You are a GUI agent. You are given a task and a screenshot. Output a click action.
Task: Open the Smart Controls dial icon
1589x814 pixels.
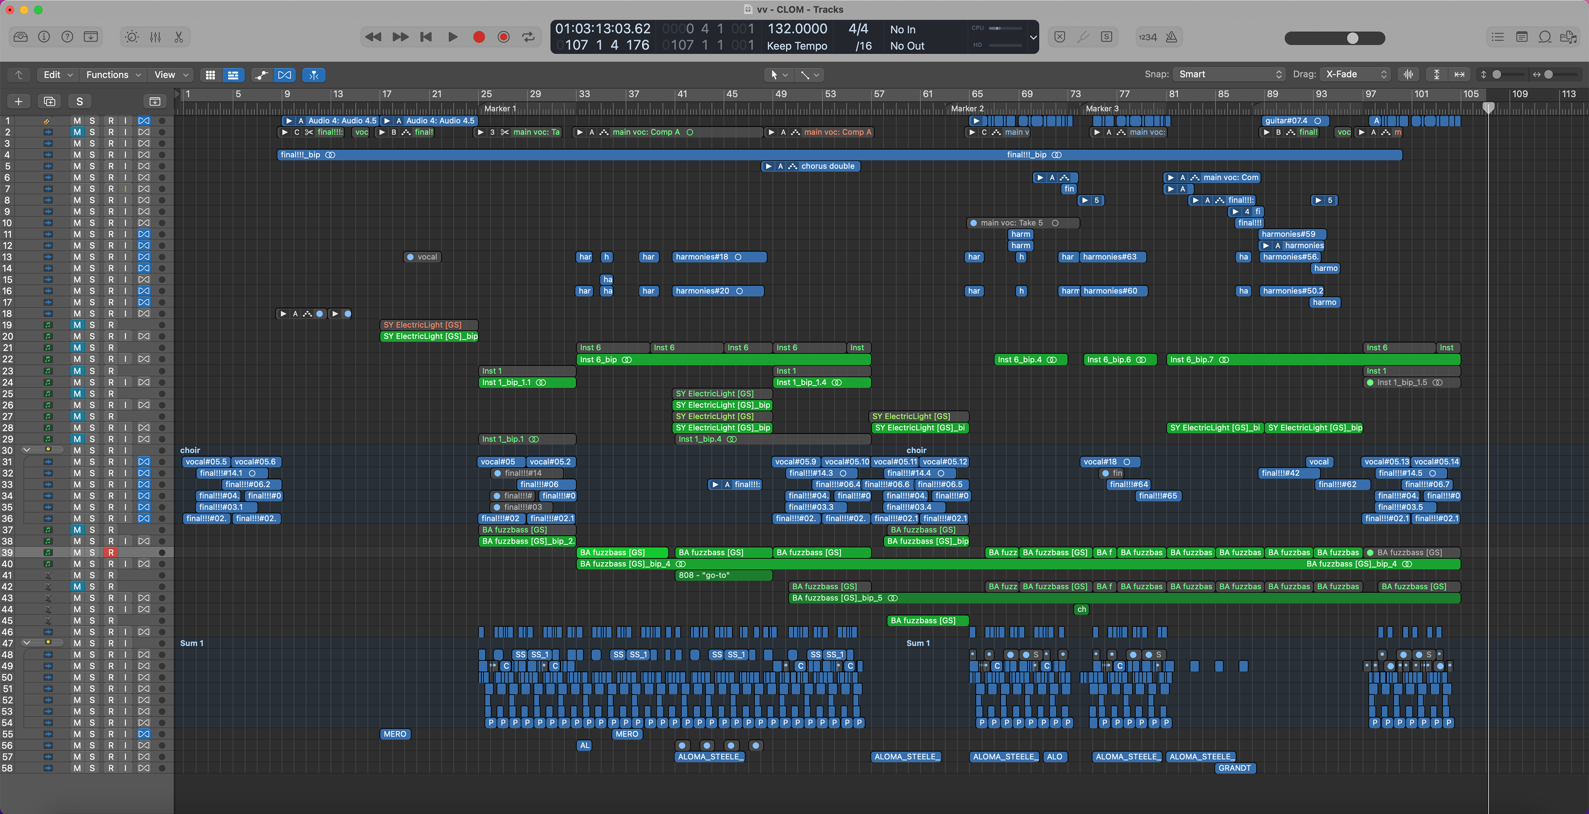click(x=132, y=37)
